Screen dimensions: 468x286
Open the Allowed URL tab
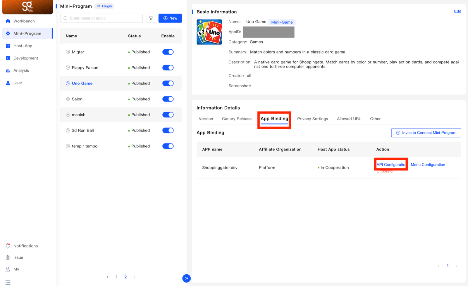[x=349, y=119]
